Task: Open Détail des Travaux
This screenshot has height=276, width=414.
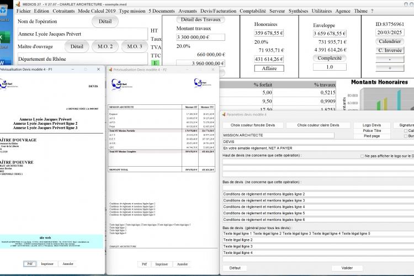Action: point(201,19)
